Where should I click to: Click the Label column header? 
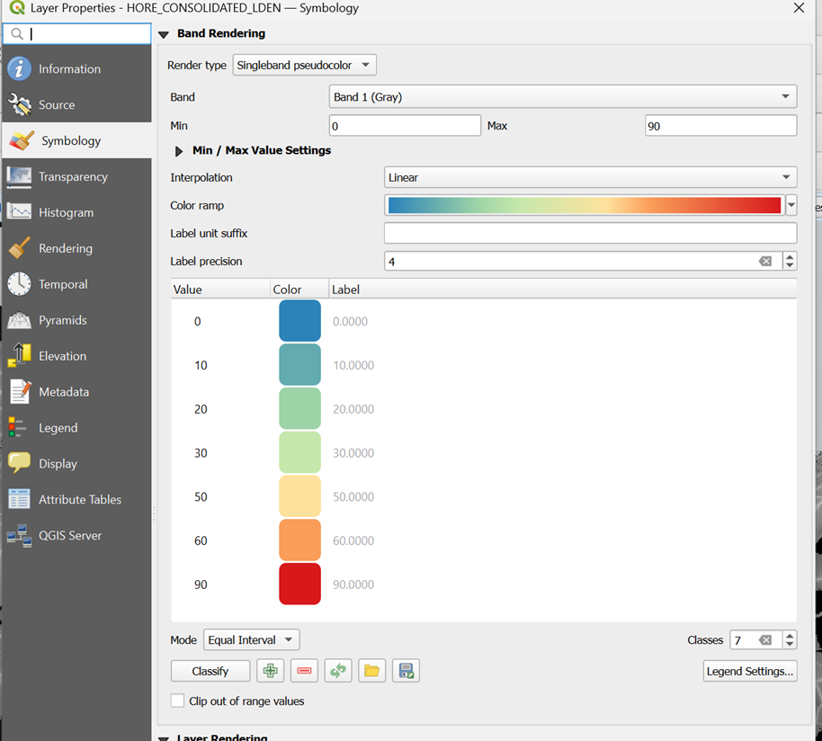(562, 290)
